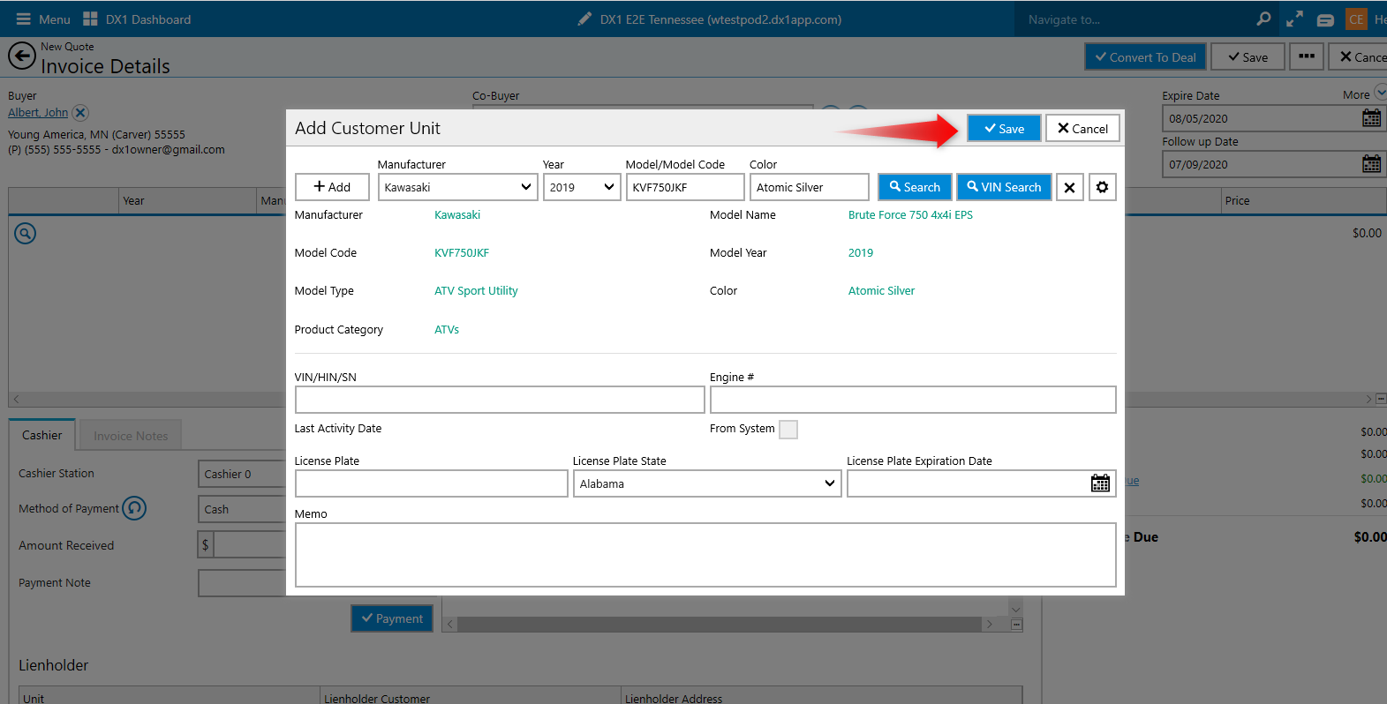Image resolution: width=1387 pixels, height=704 pixels.
Task: Open the chat messages icon in the top bar
Action: [x=1325, y=19]
